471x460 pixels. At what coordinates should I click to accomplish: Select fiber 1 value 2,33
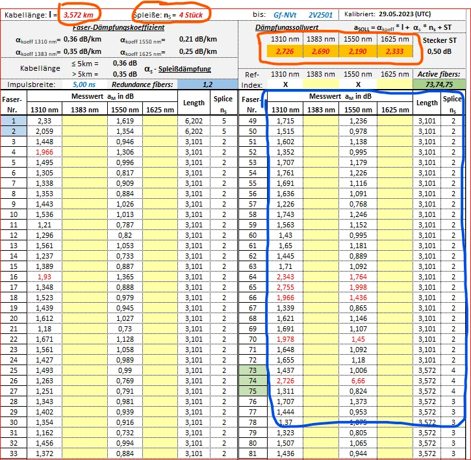point(44,121)
